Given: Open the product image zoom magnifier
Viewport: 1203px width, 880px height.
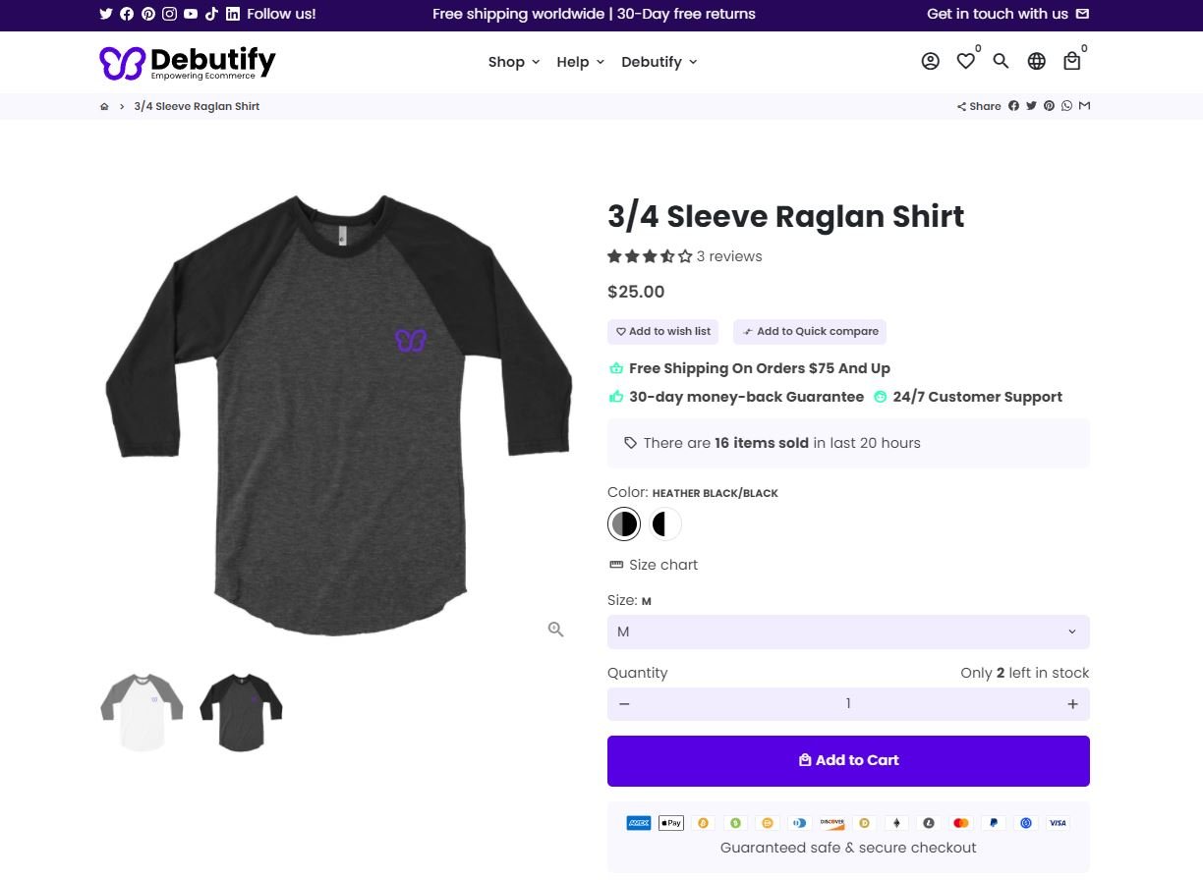Looking at the screenshot, I should pos(555,629).
